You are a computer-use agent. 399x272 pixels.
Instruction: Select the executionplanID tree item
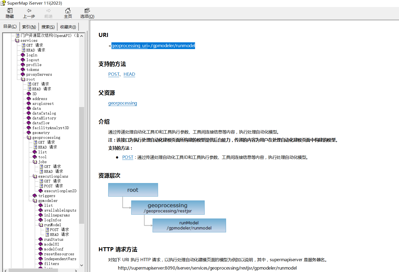[60, 191]
